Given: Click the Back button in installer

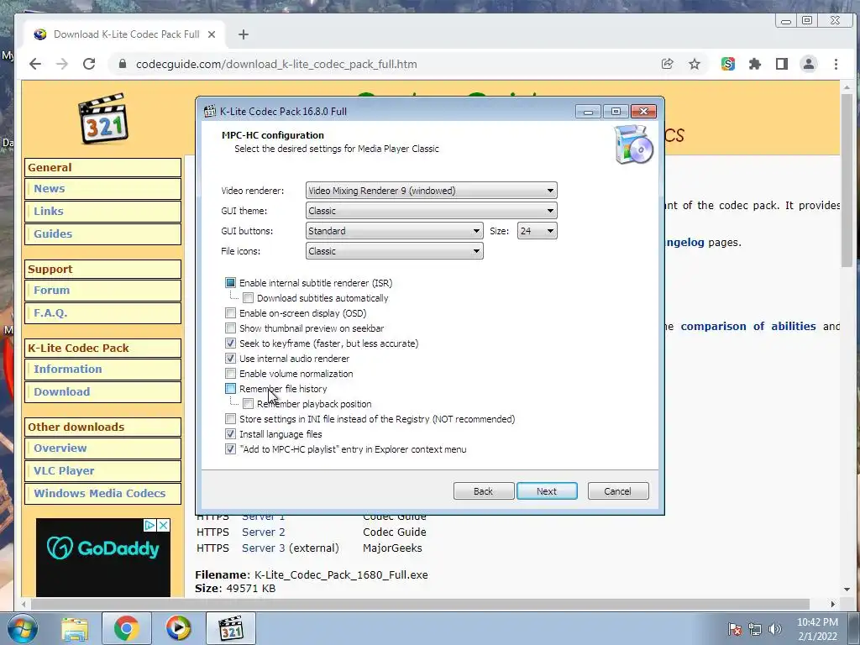Looking at the screenshot, I should [484, 491].
